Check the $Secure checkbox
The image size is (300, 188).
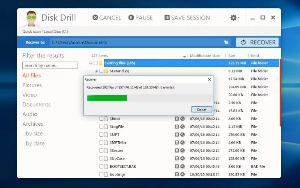coord(101,150)
